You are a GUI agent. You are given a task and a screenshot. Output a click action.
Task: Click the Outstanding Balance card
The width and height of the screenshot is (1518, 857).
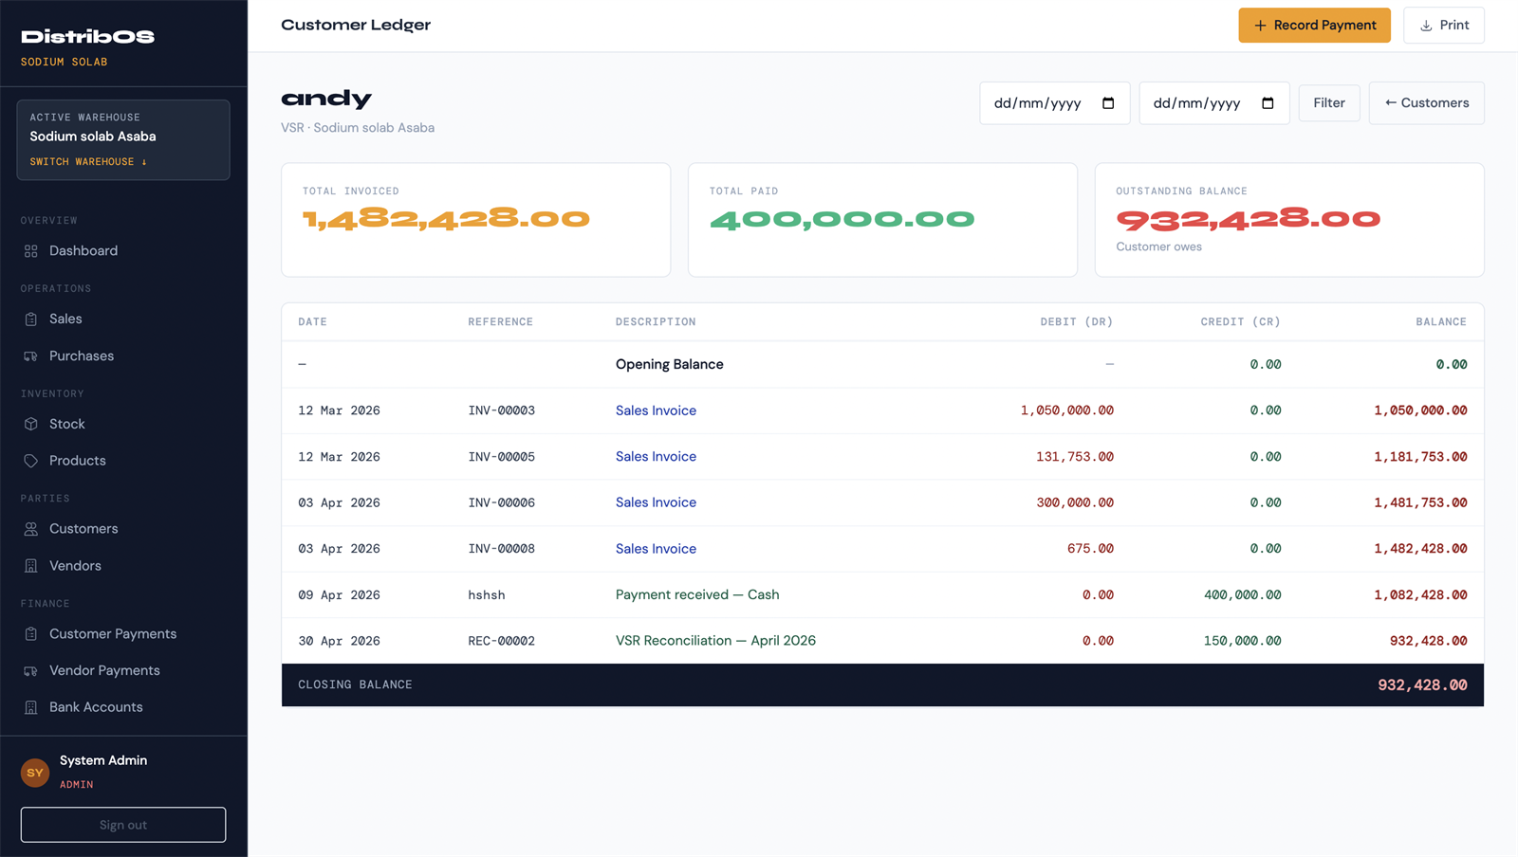click(x=1289, y=220)
